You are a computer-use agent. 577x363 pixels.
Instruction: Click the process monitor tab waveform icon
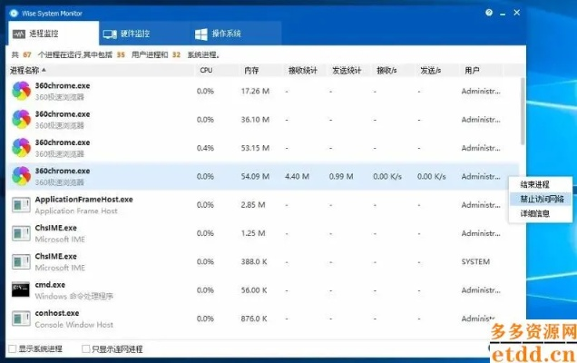19,34
